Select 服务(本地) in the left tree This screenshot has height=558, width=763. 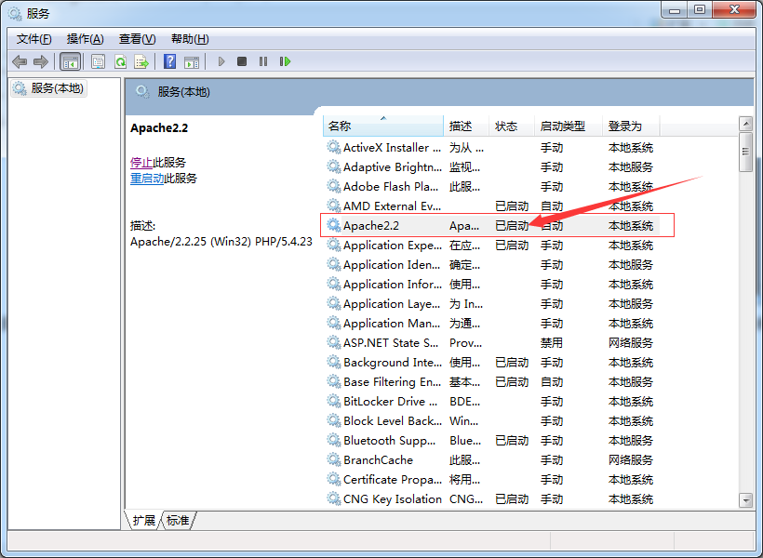(48, 88)
